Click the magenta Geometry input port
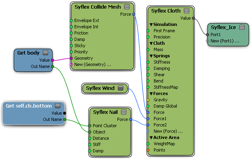Viewport: 251px width, 159px height. (x=71, y=58)
